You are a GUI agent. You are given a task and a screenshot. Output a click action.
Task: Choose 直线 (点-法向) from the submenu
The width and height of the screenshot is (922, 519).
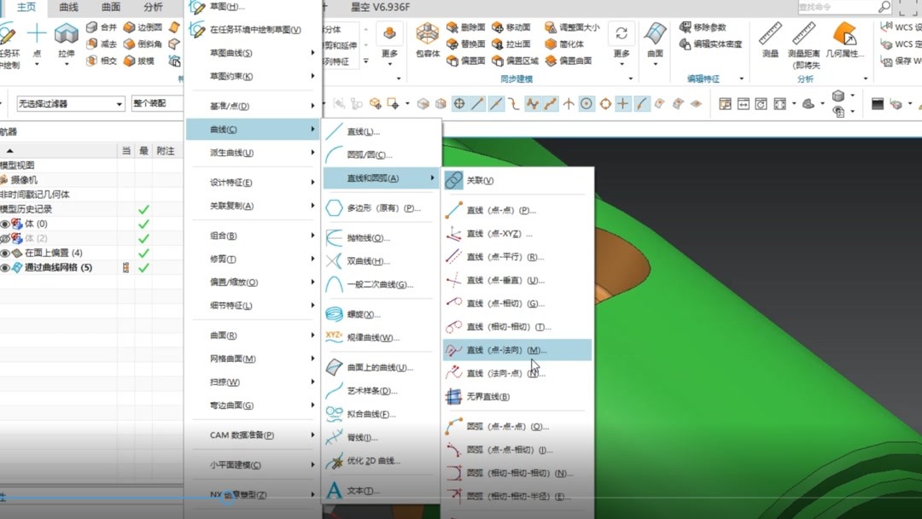click(508, 349)
